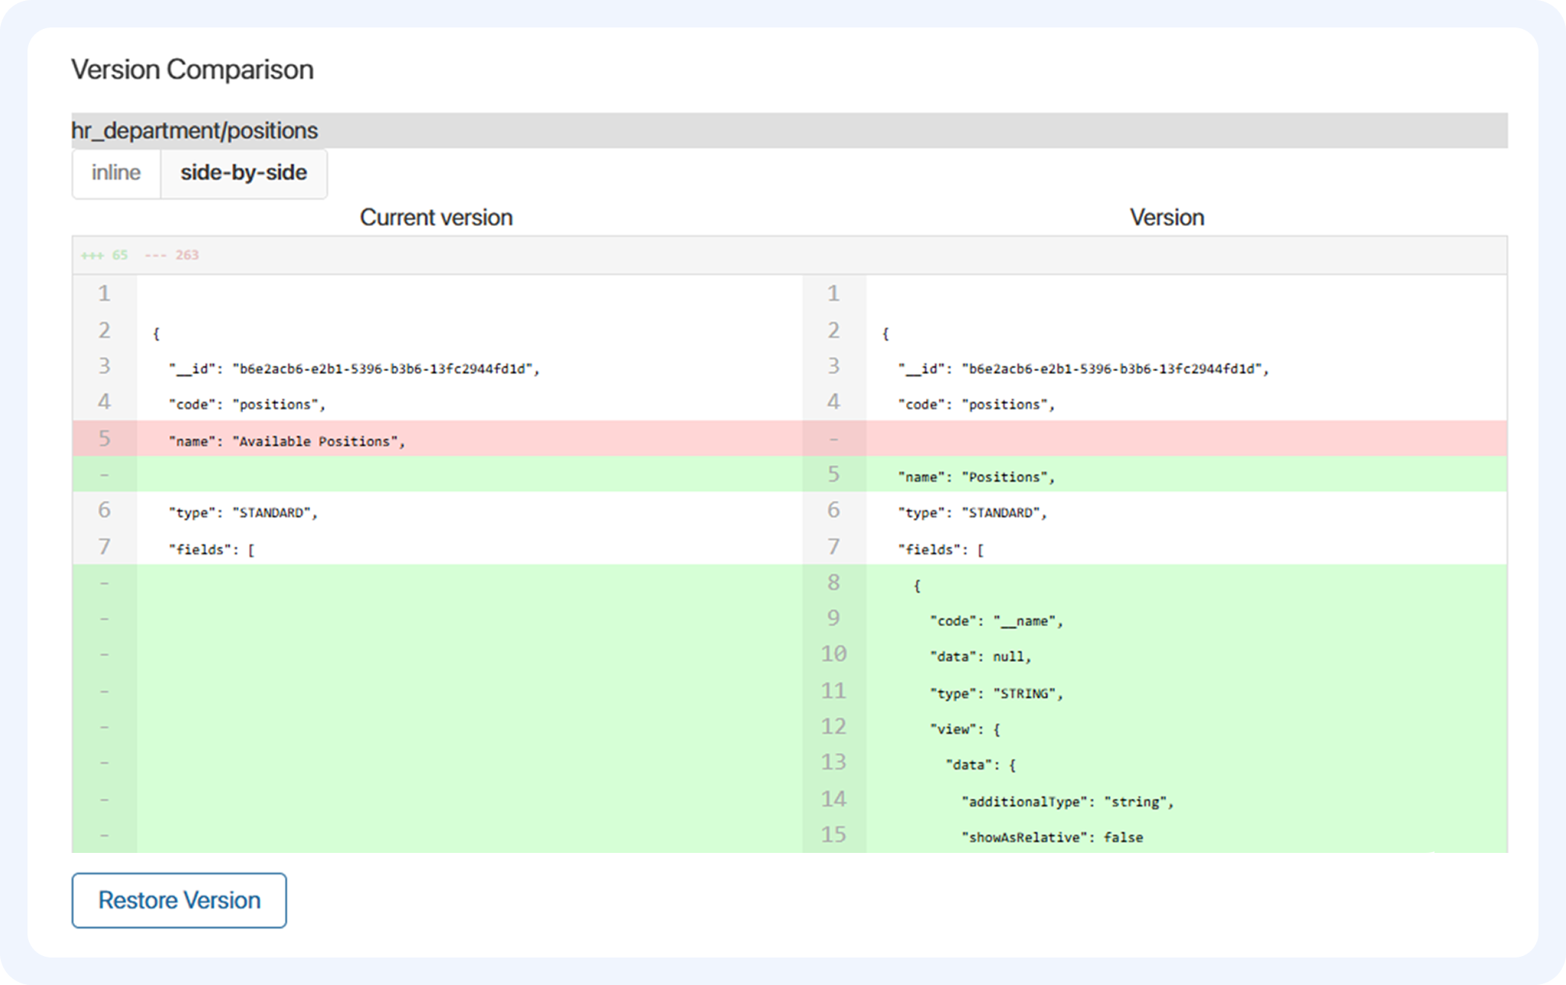Screen dimensions: 1566x985
Task: Click the hr_department/positions file header
Action: 195,131
